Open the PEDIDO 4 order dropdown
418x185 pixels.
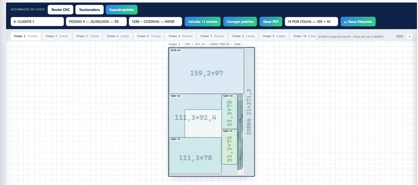[96, 22]
